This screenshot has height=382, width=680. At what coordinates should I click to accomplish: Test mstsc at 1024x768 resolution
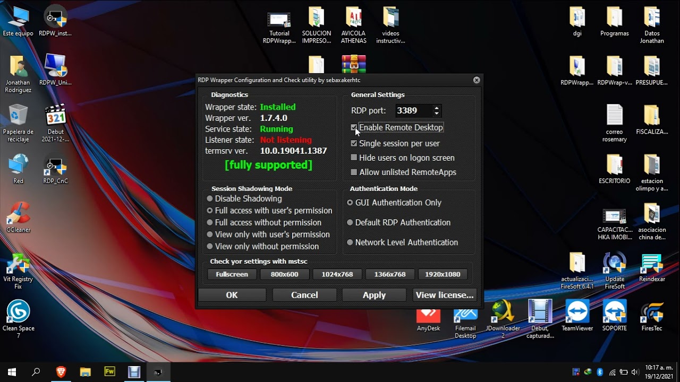pos(337,274)
